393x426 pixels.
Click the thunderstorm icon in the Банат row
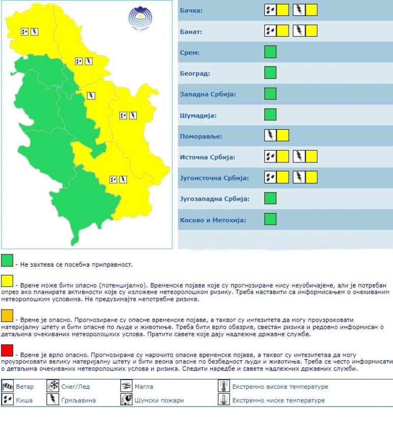299,31
